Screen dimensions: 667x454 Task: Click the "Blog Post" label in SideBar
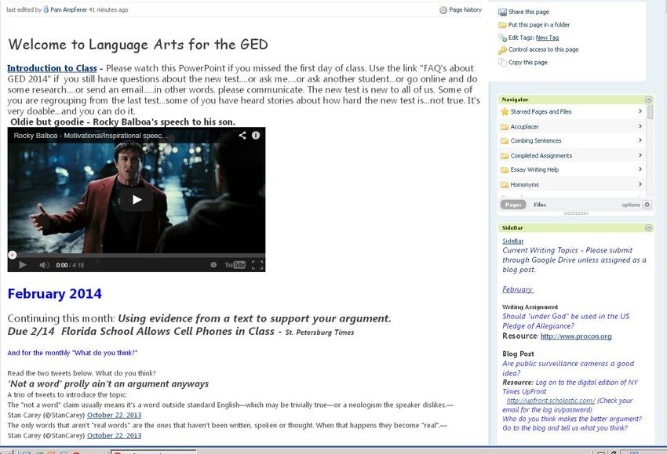click(518, 354)
